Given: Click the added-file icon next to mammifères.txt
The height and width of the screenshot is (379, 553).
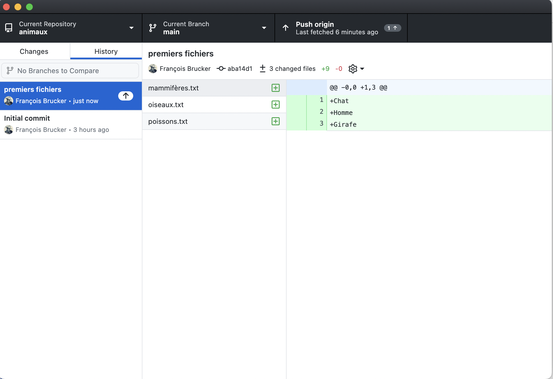Looking at the screenshot, I should [x=275, y=88].
